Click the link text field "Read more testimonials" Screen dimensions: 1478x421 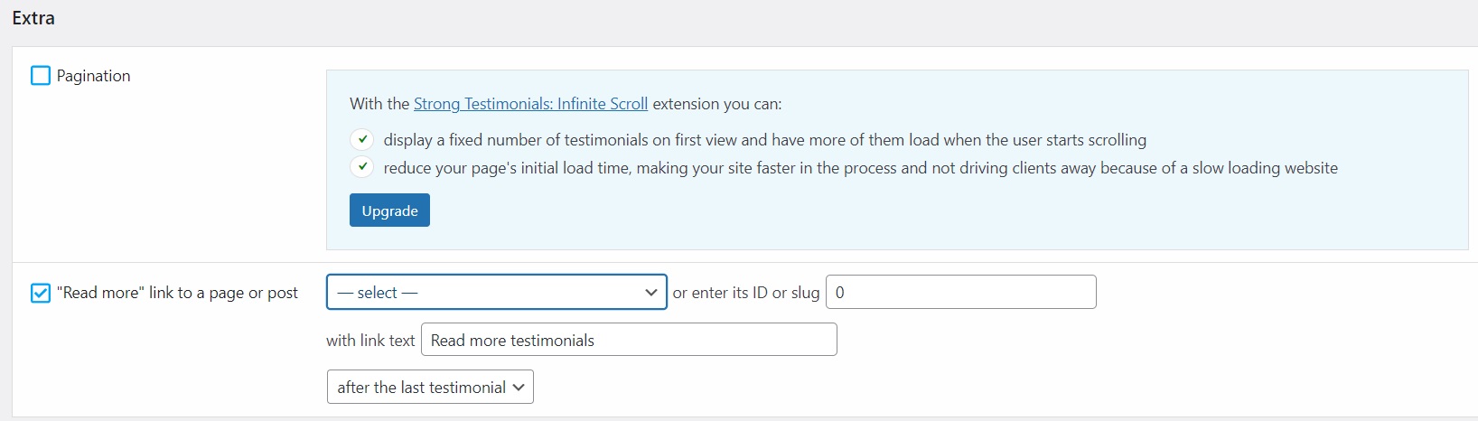[x=629, y=341]
